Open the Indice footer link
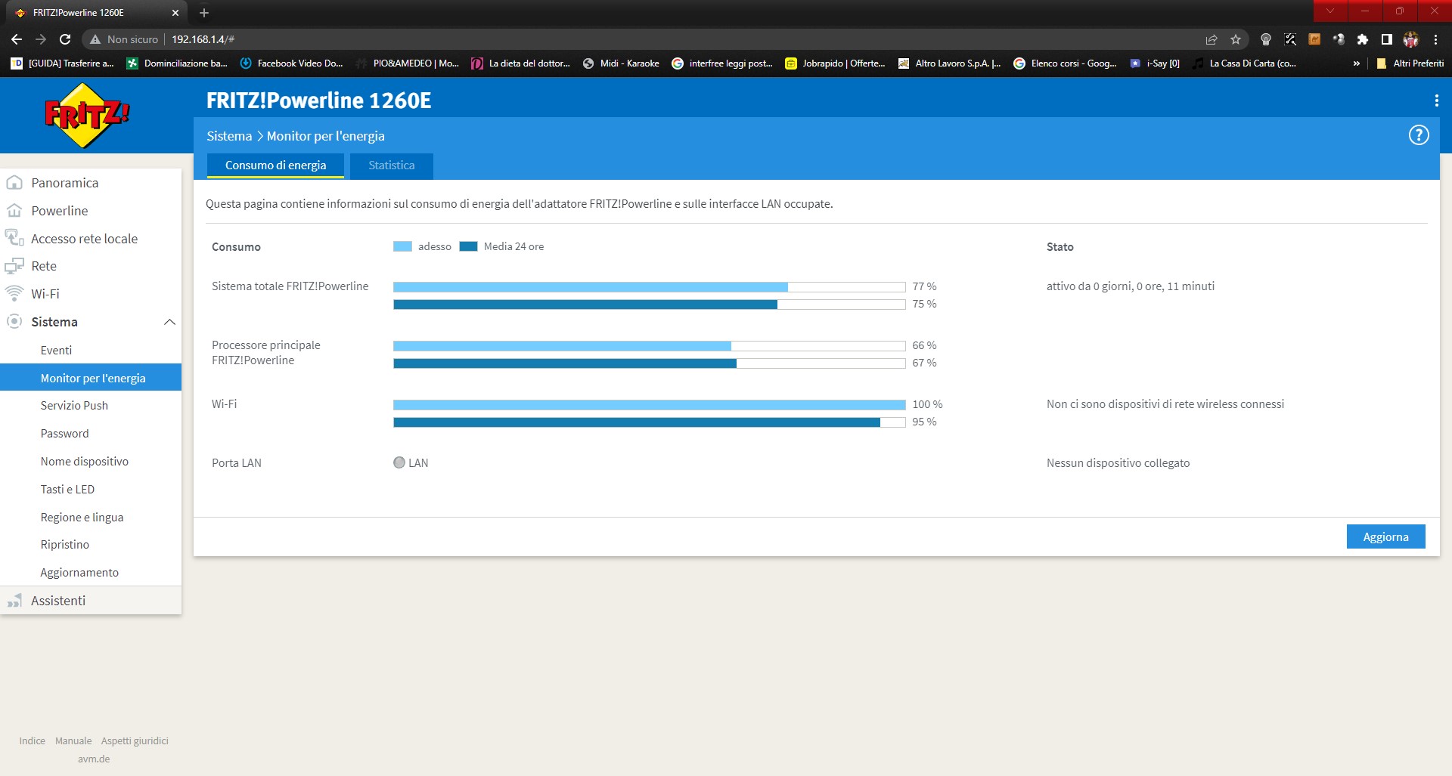The width and height of the screenshot is (1452, 776). tap(33, 741)
